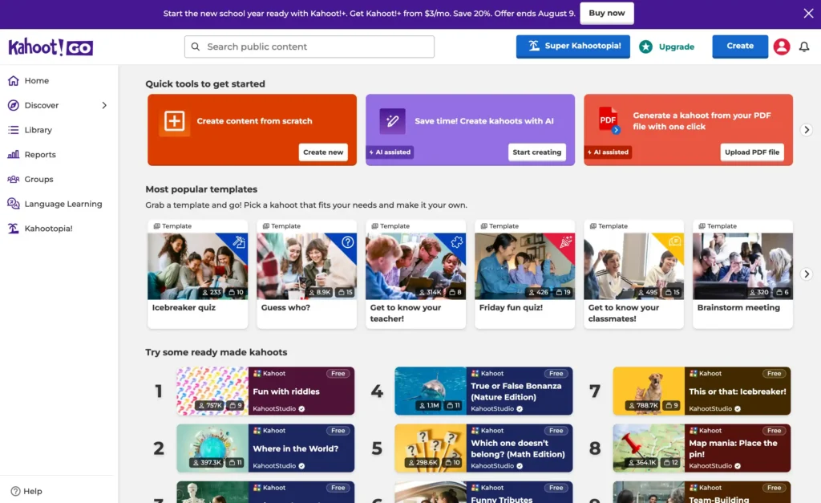Click the globe thumbnail image

212,448
